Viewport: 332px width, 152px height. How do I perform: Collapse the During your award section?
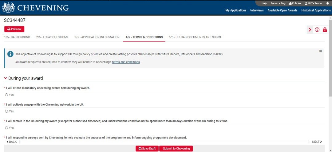[6, 78]
